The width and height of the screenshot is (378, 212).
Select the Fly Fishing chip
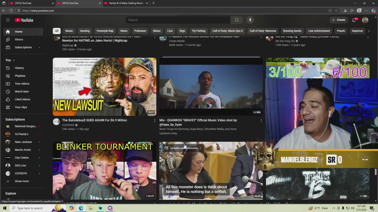pos(199,31)
